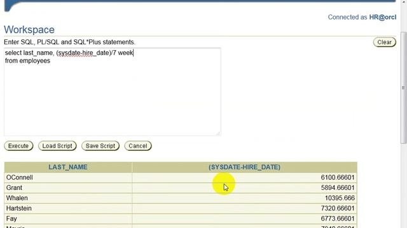Cancel the running statement
This screenshot has width=407, height=228.
point(138,146)
